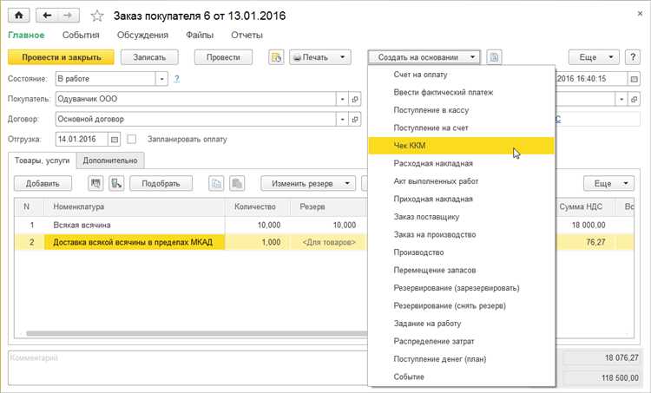
Task: Click into the Комментарий field
Action: click(187, 368)
